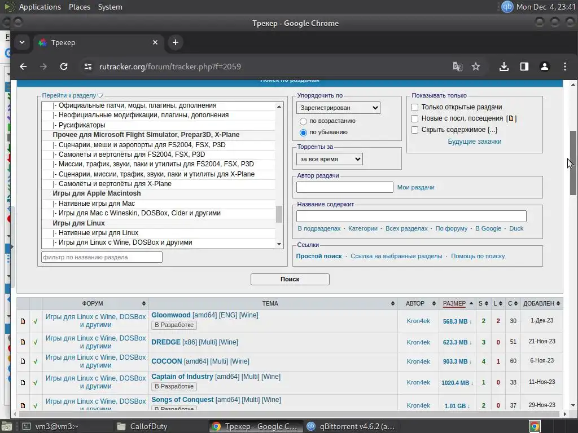Screen dimensions: 578x433
Task: Open Мои раздачи link
Action: (x=415, y=187)
